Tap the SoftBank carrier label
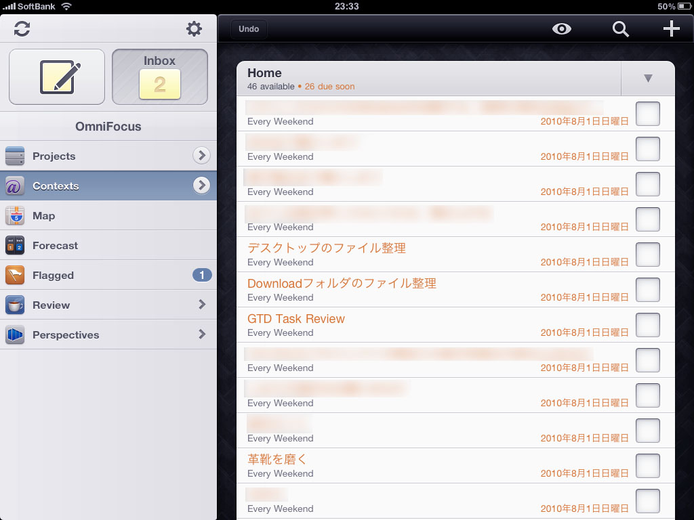694x520 pixels. click(x=37, y=6)
